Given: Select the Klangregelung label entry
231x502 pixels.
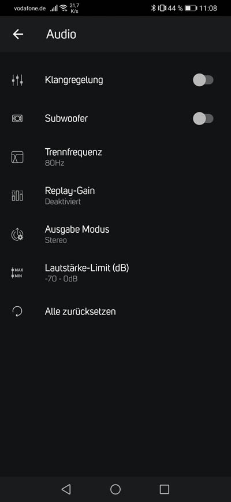Looking at the screenshot, I should click(x=74, y=80).
